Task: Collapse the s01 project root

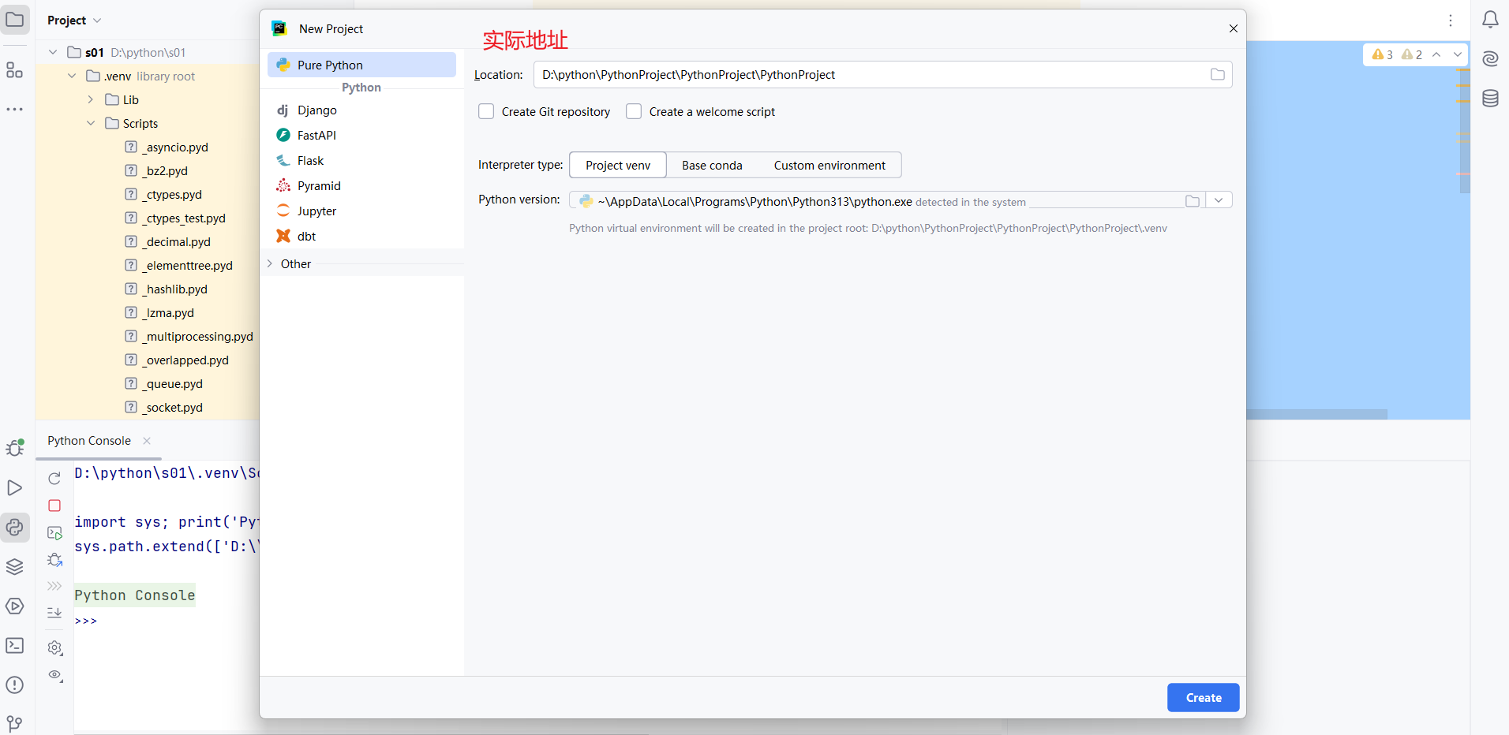Action: 53,52
